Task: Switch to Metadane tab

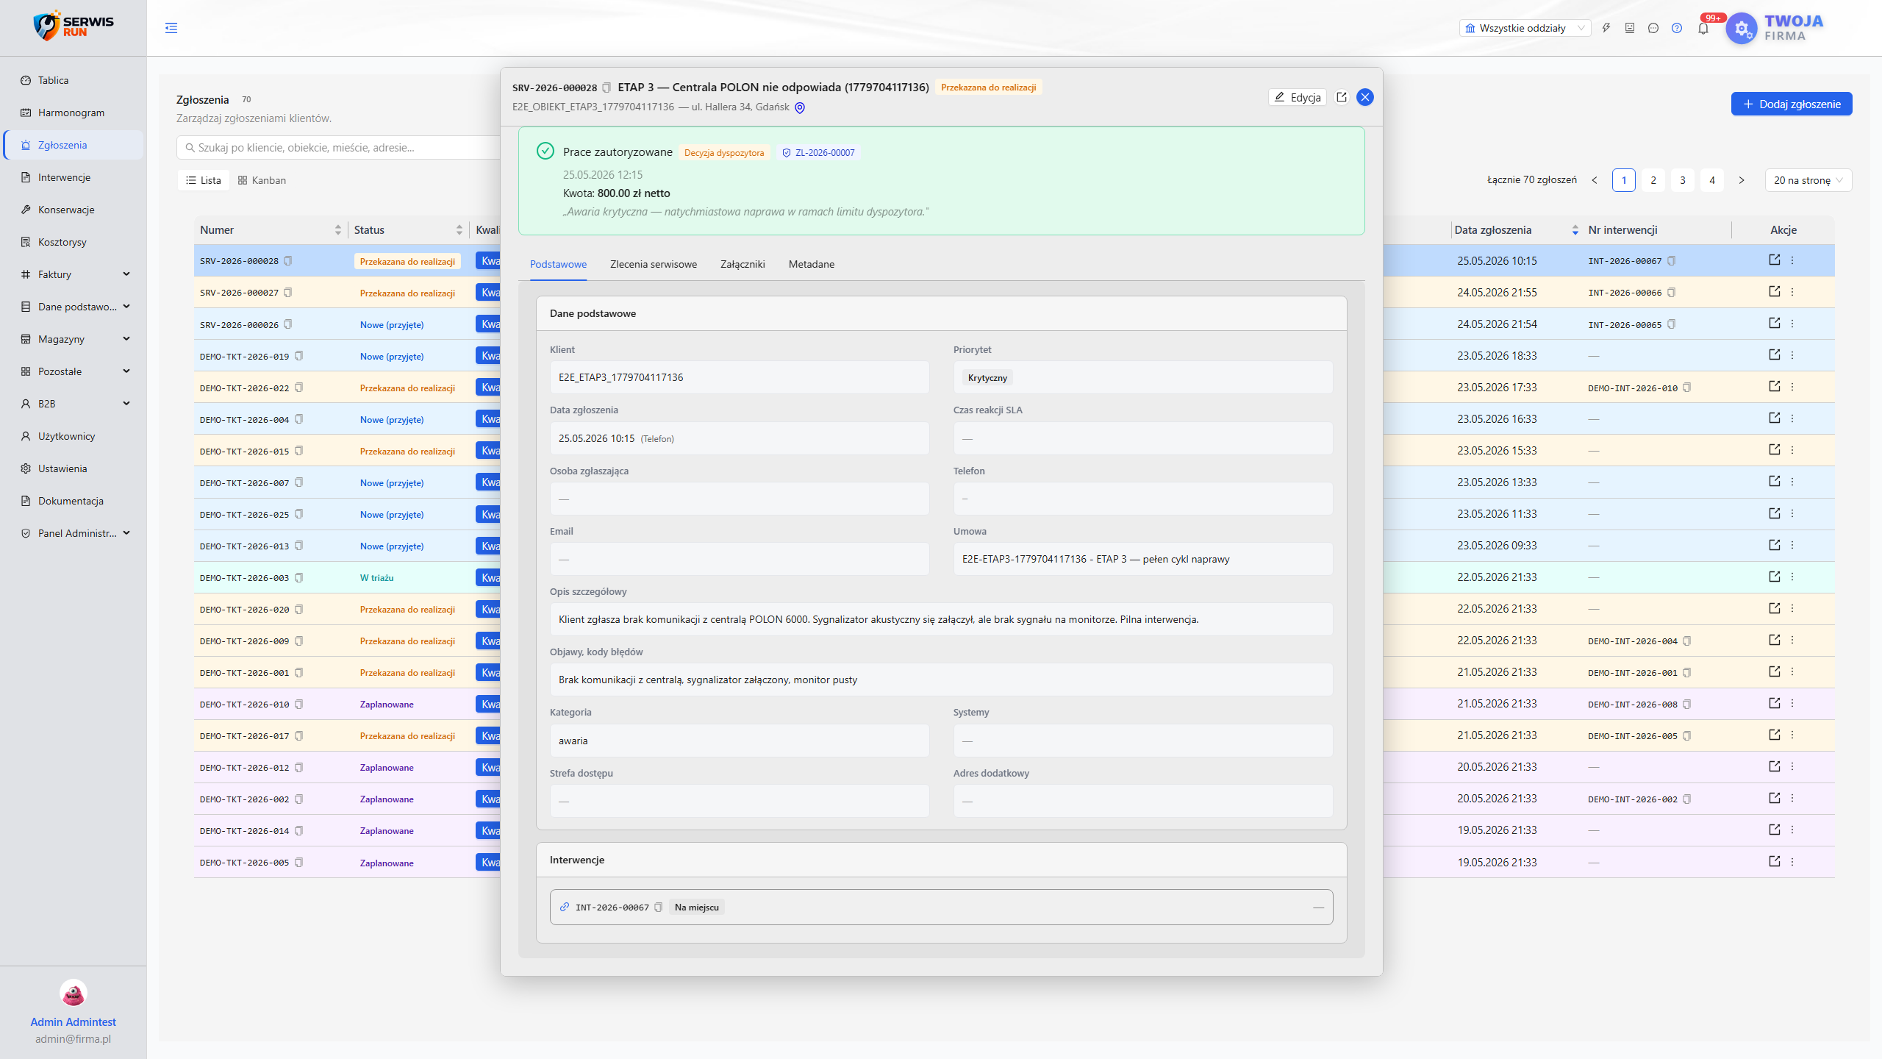Action: pos(812,264)
